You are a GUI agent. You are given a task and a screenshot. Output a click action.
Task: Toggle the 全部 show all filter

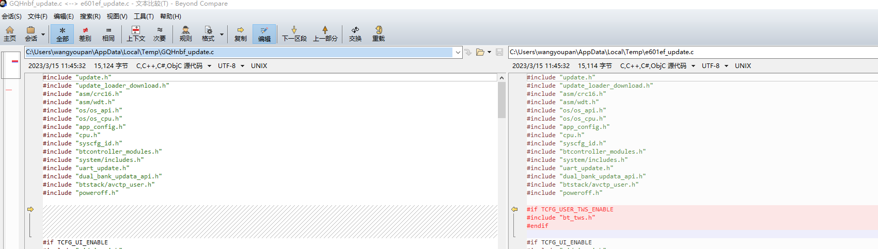62,34
